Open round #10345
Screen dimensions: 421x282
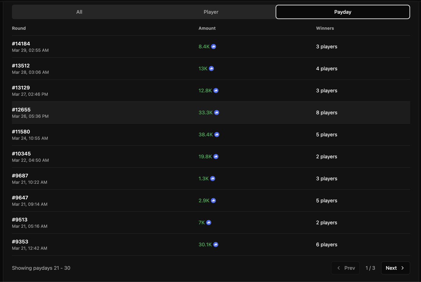point(21,154)
